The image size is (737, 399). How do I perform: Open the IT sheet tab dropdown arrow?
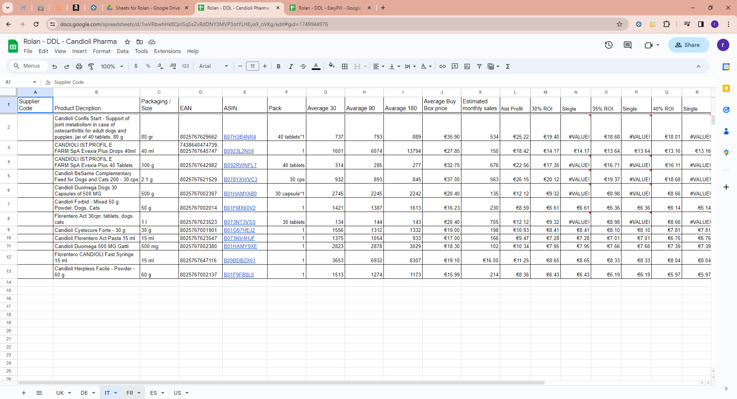click(116, 393)
